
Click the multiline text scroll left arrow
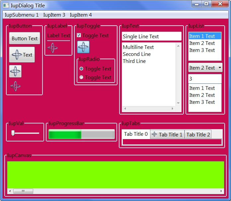(x=125, y=109)
